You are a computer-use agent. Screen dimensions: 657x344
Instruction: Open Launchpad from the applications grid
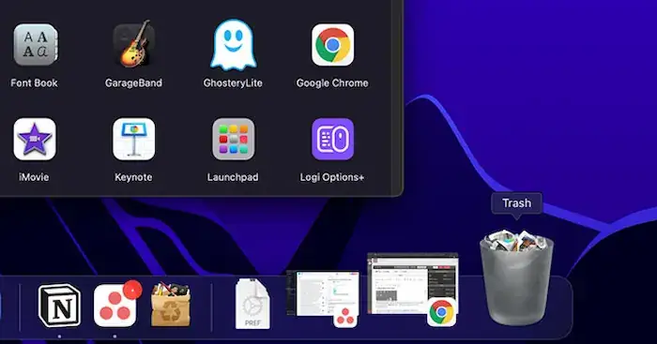point(233,139)
